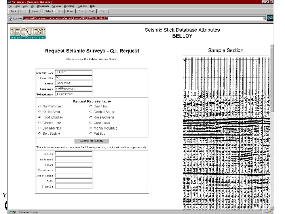Image resolution: width=285 pixels, height=214 pixels.
Task: Click the seismic Sample Section image
Action: tap(226, 133)
